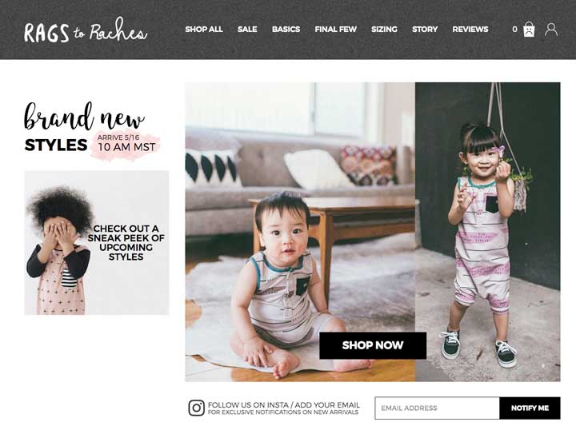Open the Basics category
576x426 pixels.
click(x=286, y=30)
